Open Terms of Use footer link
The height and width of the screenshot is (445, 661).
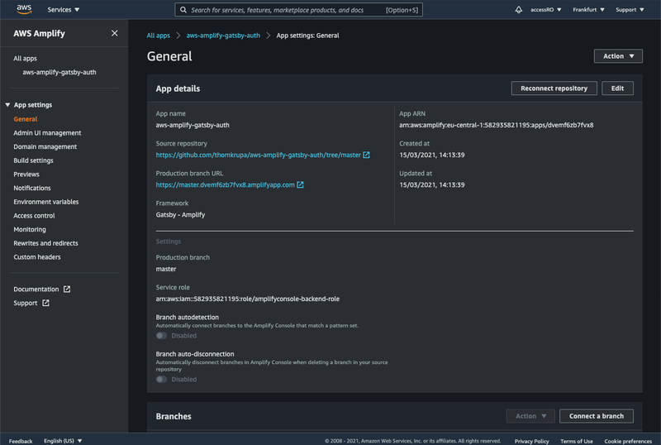(576, 441)
